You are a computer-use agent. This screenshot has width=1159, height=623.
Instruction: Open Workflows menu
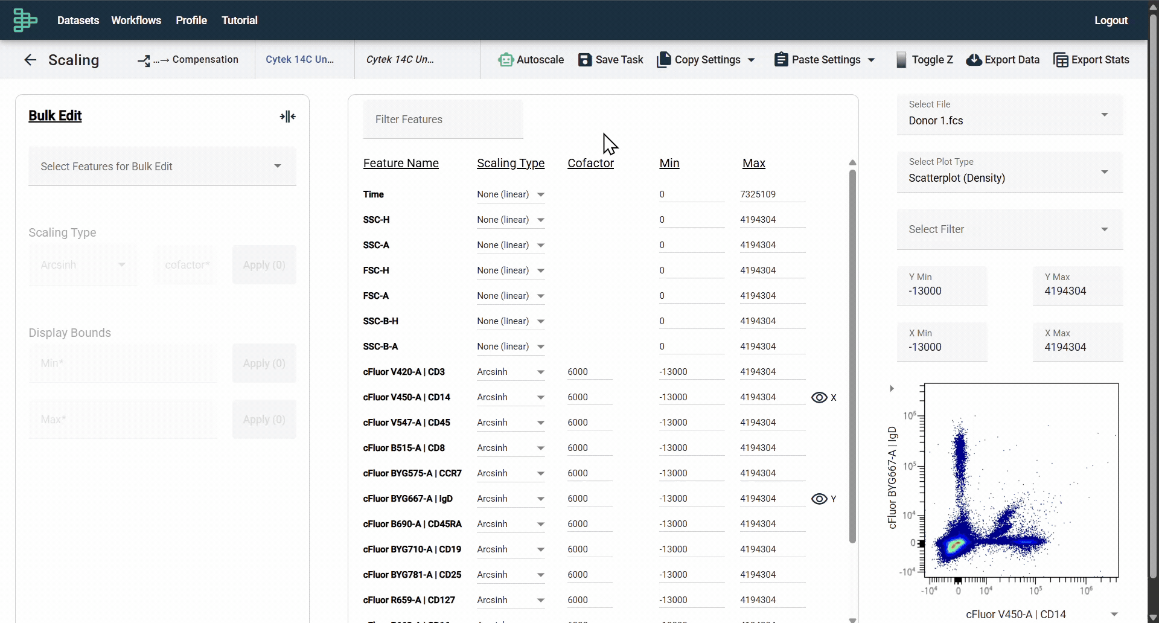click(136, 20)
